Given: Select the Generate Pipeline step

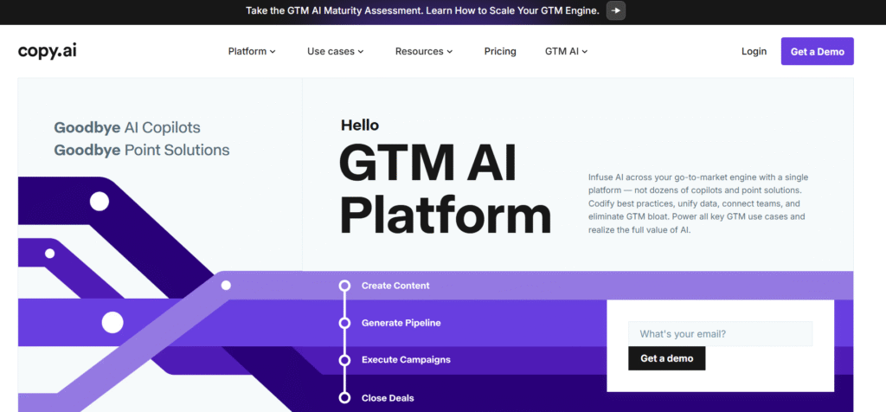Looking at the screenshot, I should pos(401,323).
